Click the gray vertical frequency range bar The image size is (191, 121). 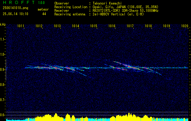click(6, 70)
